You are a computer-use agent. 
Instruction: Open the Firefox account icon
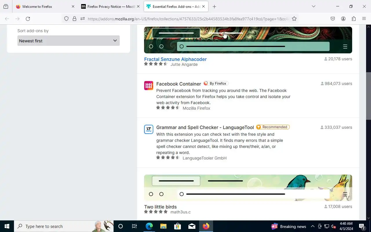pos(343,19)
